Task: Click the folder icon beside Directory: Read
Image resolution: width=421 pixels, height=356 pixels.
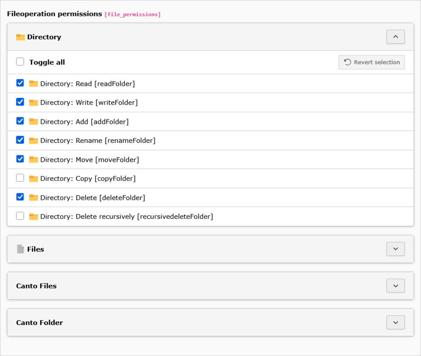Action: (34, 84)
